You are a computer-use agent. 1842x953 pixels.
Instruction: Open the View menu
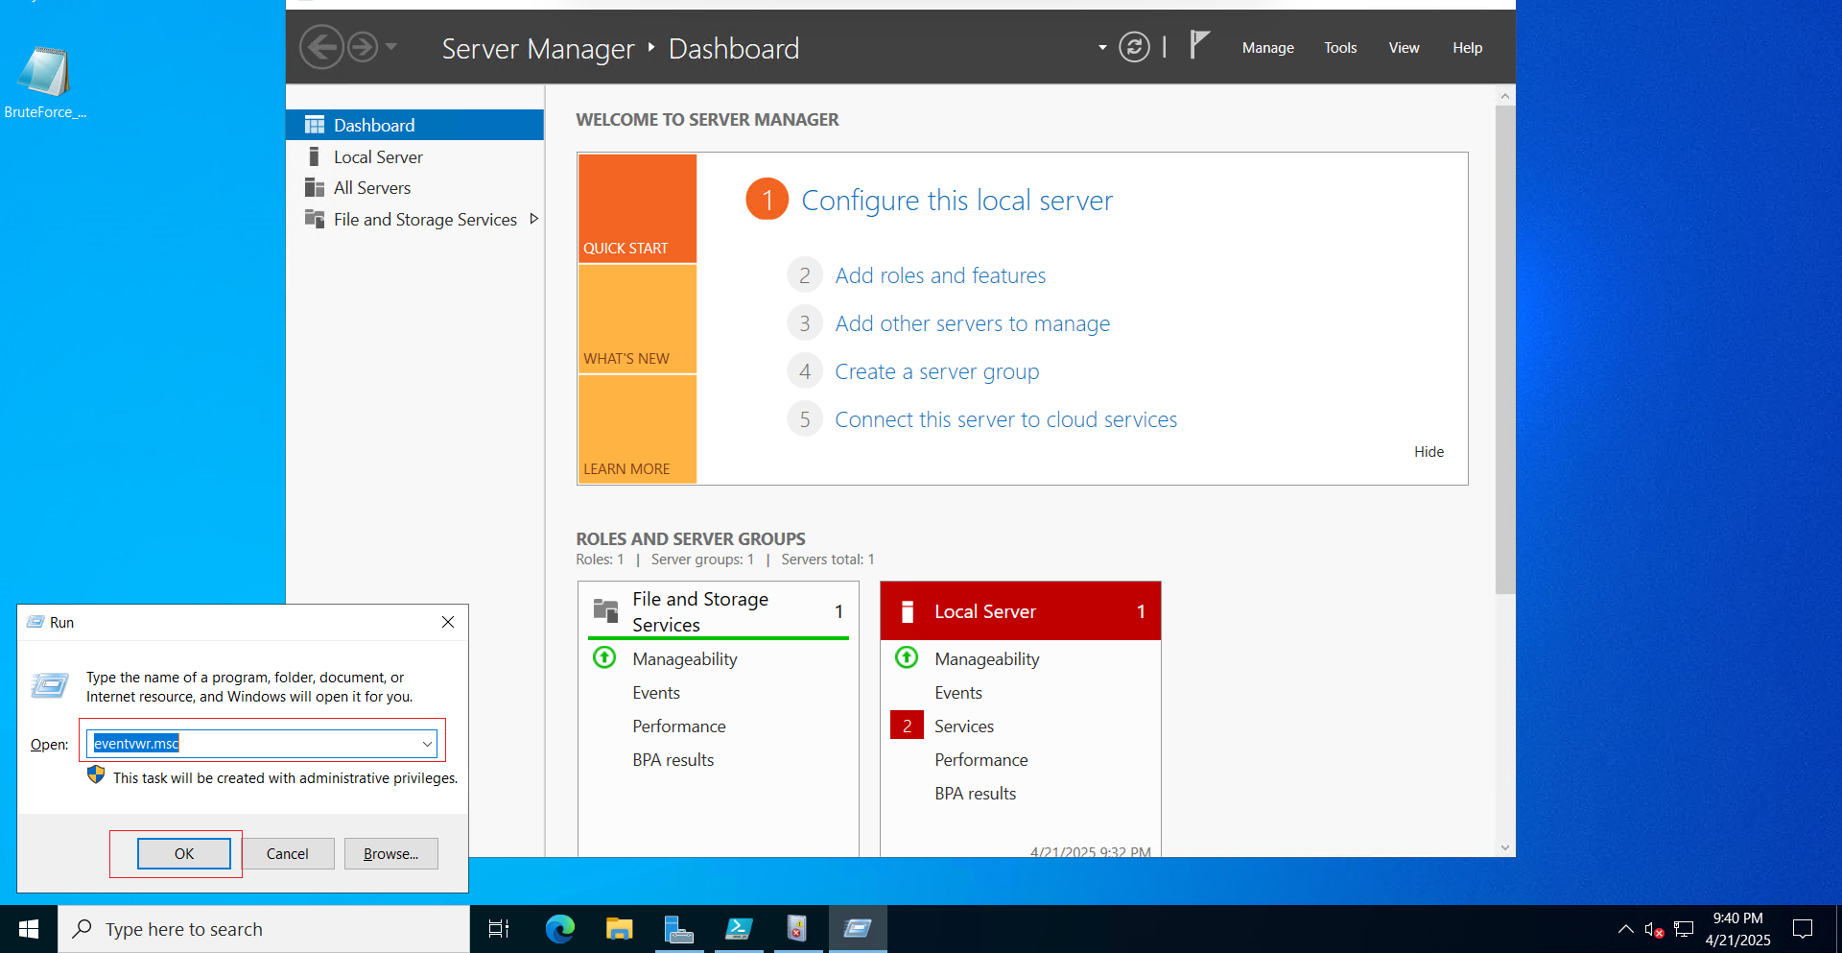tap(1404, 48)
